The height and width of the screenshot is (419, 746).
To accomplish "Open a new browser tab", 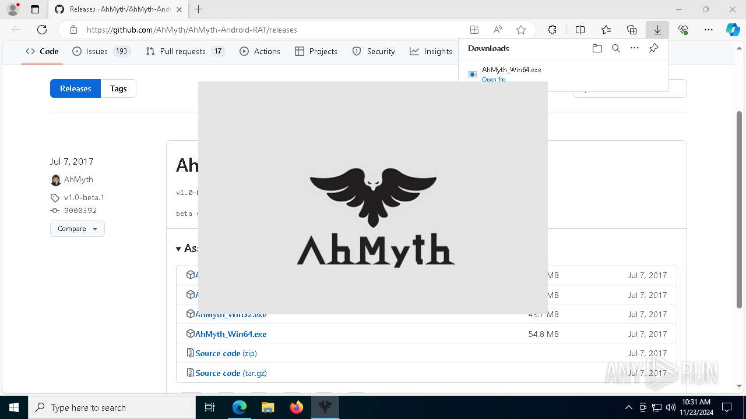I will click(x=199, y=9).
